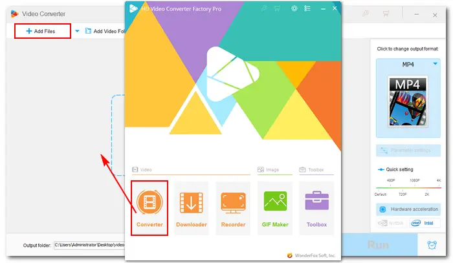This screenshot has width=453, height=263.
Task: Expand the Add Files dropdown arrow
Action: click(x=77, y=31)
